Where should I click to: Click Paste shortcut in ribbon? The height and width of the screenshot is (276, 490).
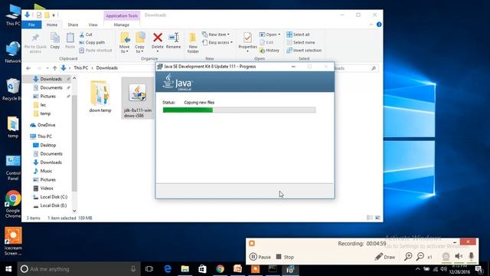coord(96,50)
